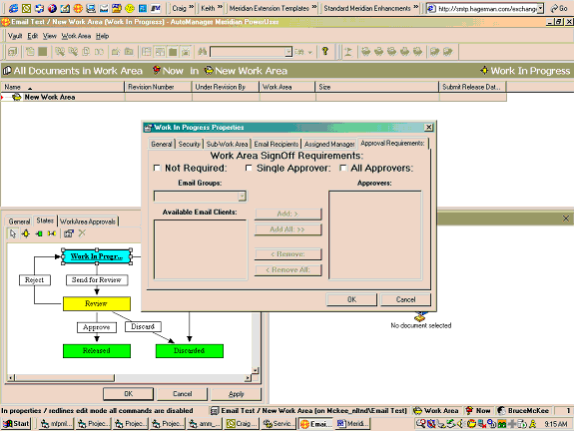Click the add state (yellow node) tool
The image size is (574, 431).
(26, 233)
